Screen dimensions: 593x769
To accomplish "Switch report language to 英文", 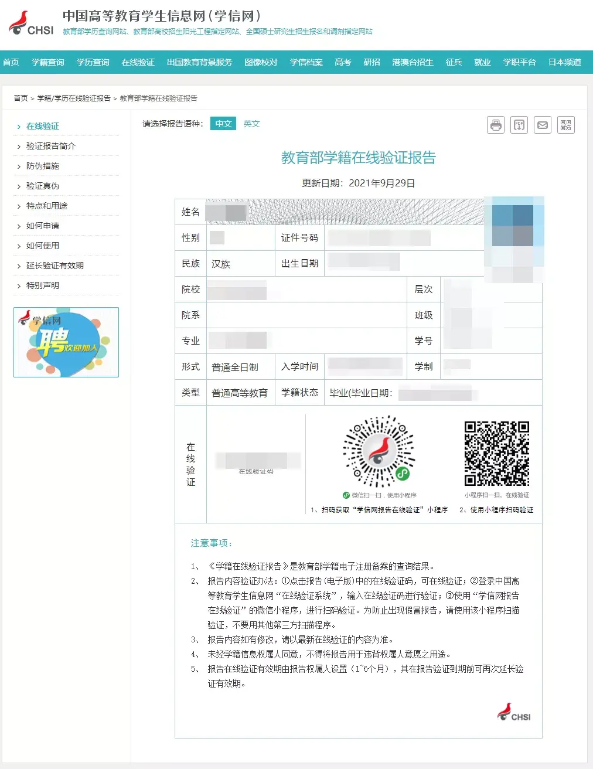I will point(251,124).
